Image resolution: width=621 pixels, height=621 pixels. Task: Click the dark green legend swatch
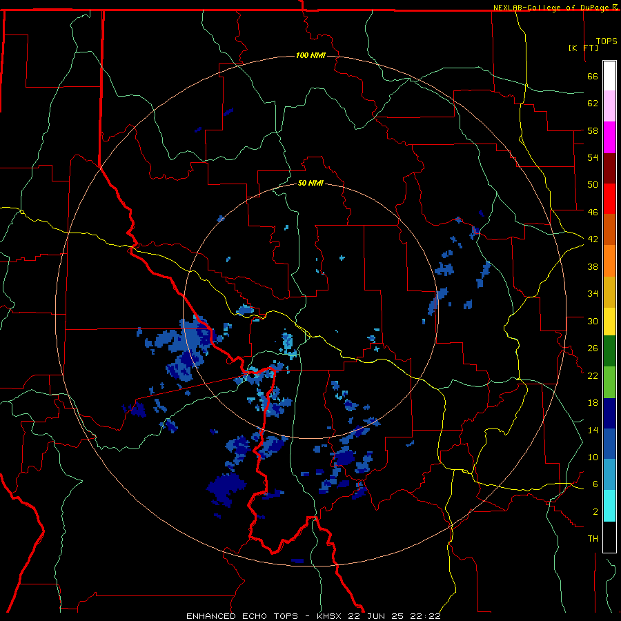(x=609, y=351)
